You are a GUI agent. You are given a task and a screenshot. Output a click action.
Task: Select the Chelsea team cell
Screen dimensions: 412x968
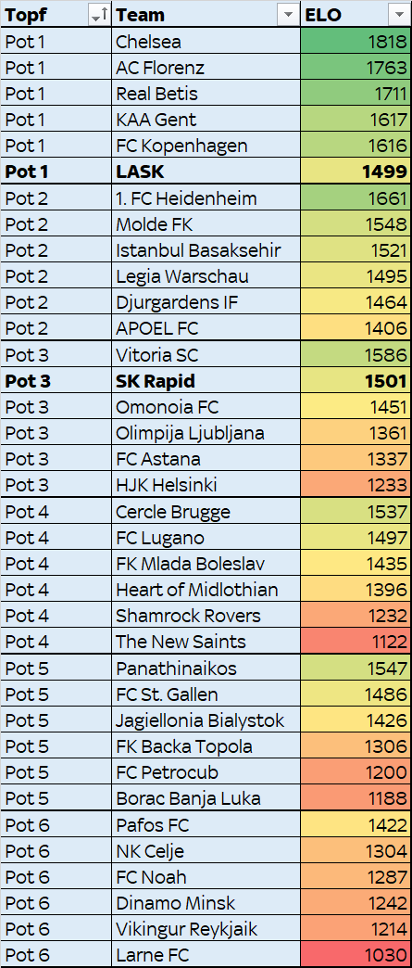coord(206,42)
